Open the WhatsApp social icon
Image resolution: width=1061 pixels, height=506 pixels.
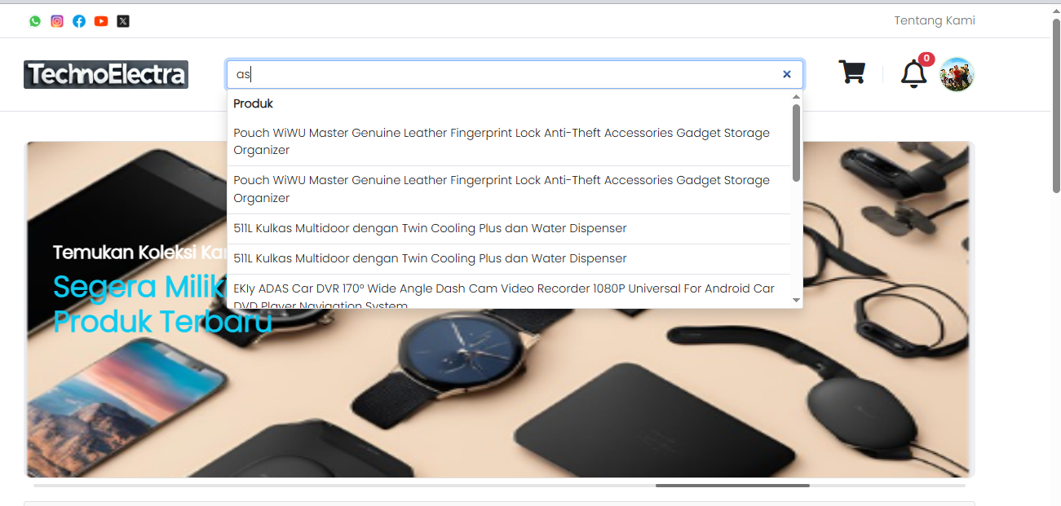[35, 21]
